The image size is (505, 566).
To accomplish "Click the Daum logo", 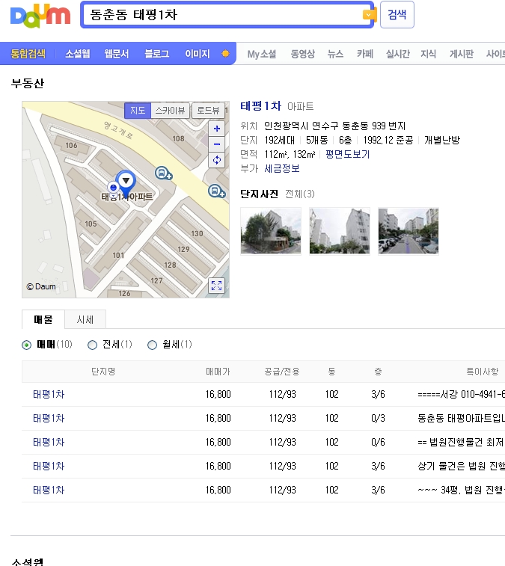I will tap(40, 16).
